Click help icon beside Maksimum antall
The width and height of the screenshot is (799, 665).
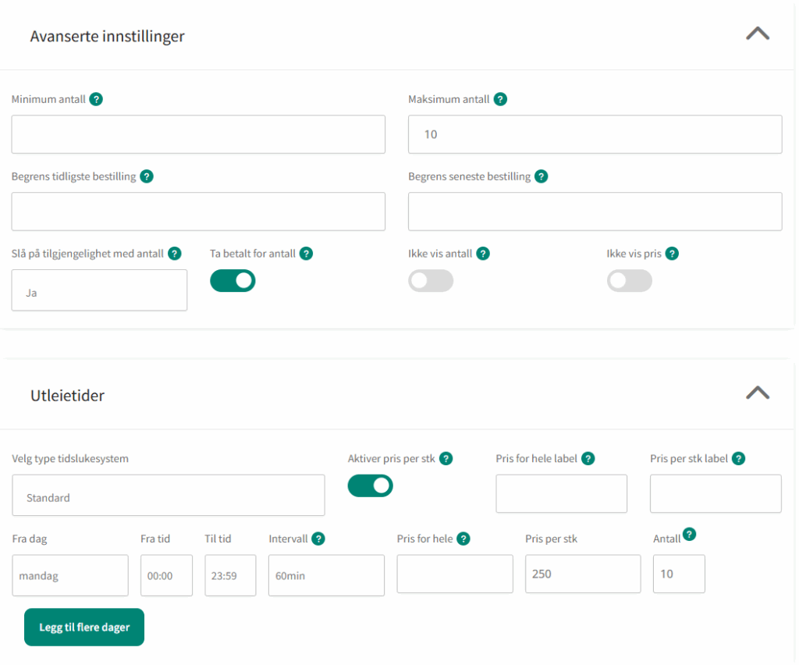click(500, 99)
